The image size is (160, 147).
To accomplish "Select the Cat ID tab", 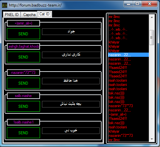I will [45, 14].
